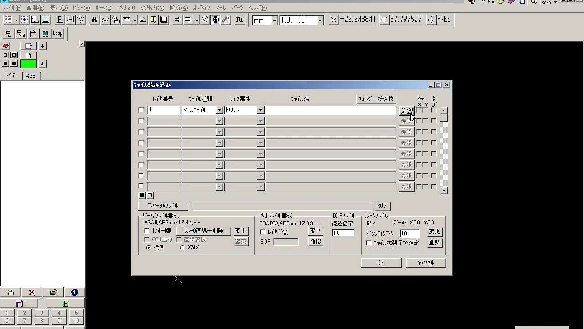Click the 読込倍率 input field showing 1.0
Viewport: 584px width, 329px height.
point(343,233)
